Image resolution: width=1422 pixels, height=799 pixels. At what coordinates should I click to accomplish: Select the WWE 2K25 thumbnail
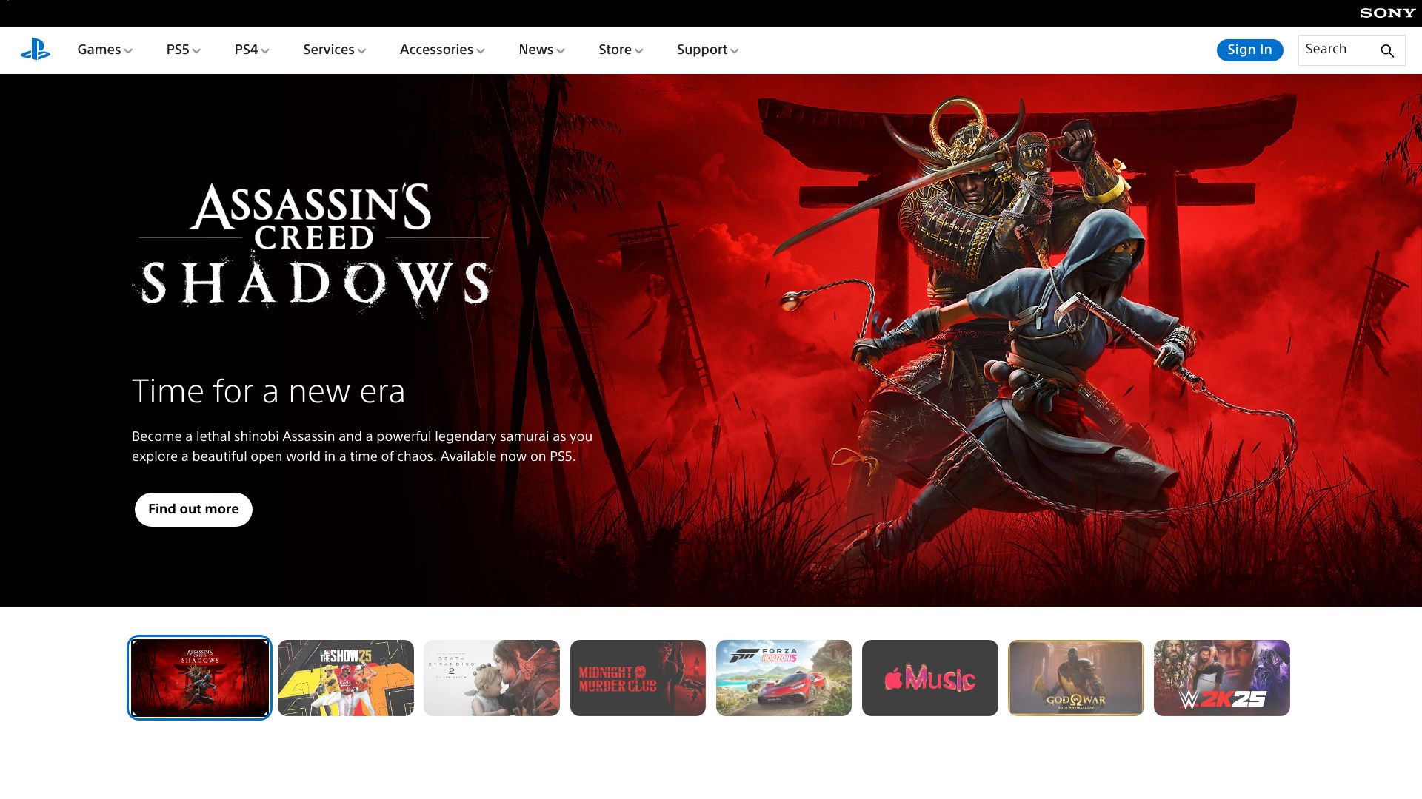click(1221, 678)
